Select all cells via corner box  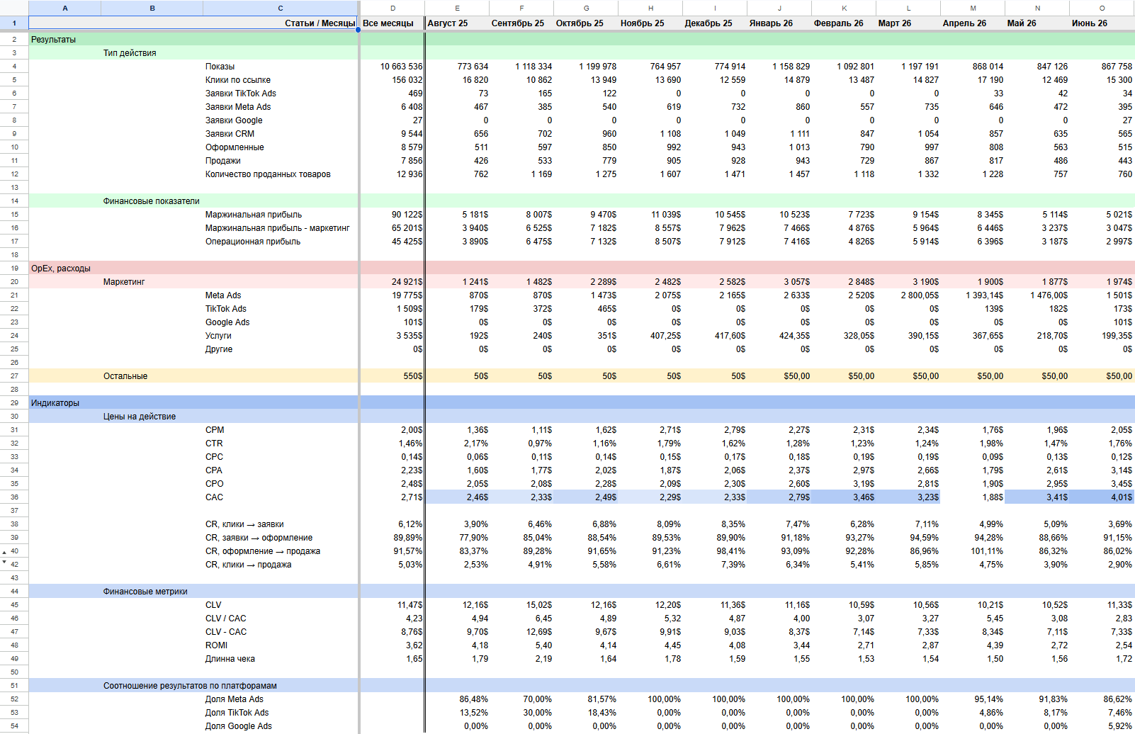(14, 9)
